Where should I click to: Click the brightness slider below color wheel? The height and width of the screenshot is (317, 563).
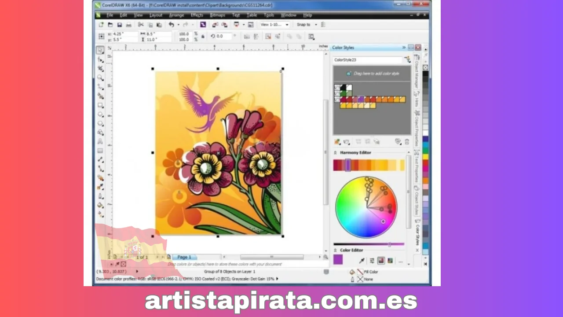pyautogui.click(x=369, y=244)
